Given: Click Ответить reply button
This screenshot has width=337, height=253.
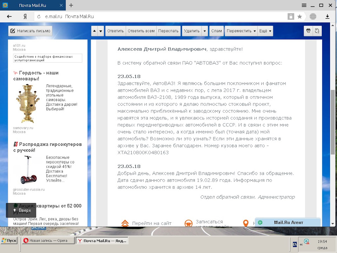Looking at the screenshot, I should (x=115, y=31).
